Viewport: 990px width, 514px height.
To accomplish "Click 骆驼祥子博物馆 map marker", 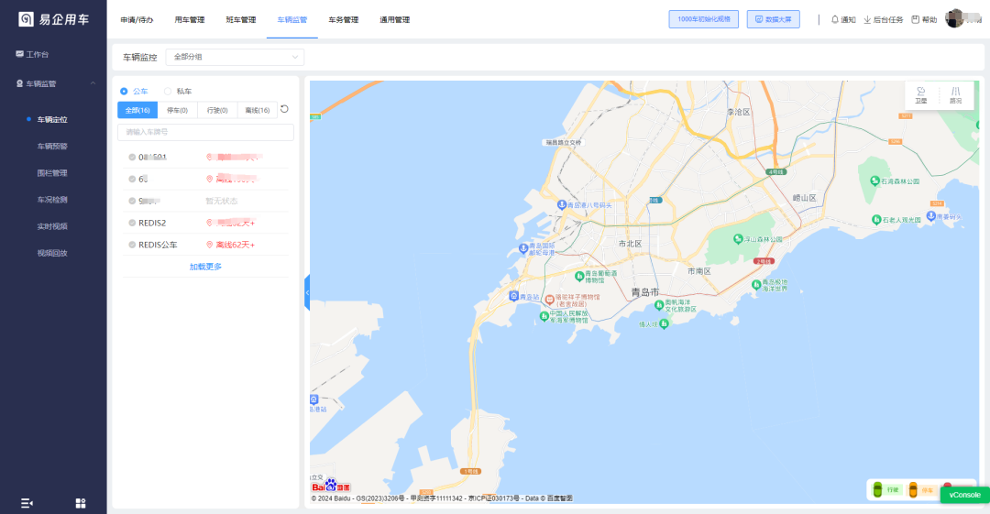I will (x=549, y=300).
